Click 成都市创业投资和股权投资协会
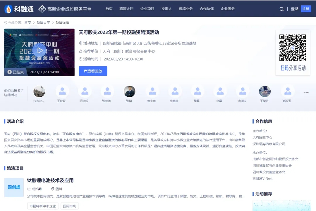This screenshot has width=316, height=211. [x=275, y=159]
